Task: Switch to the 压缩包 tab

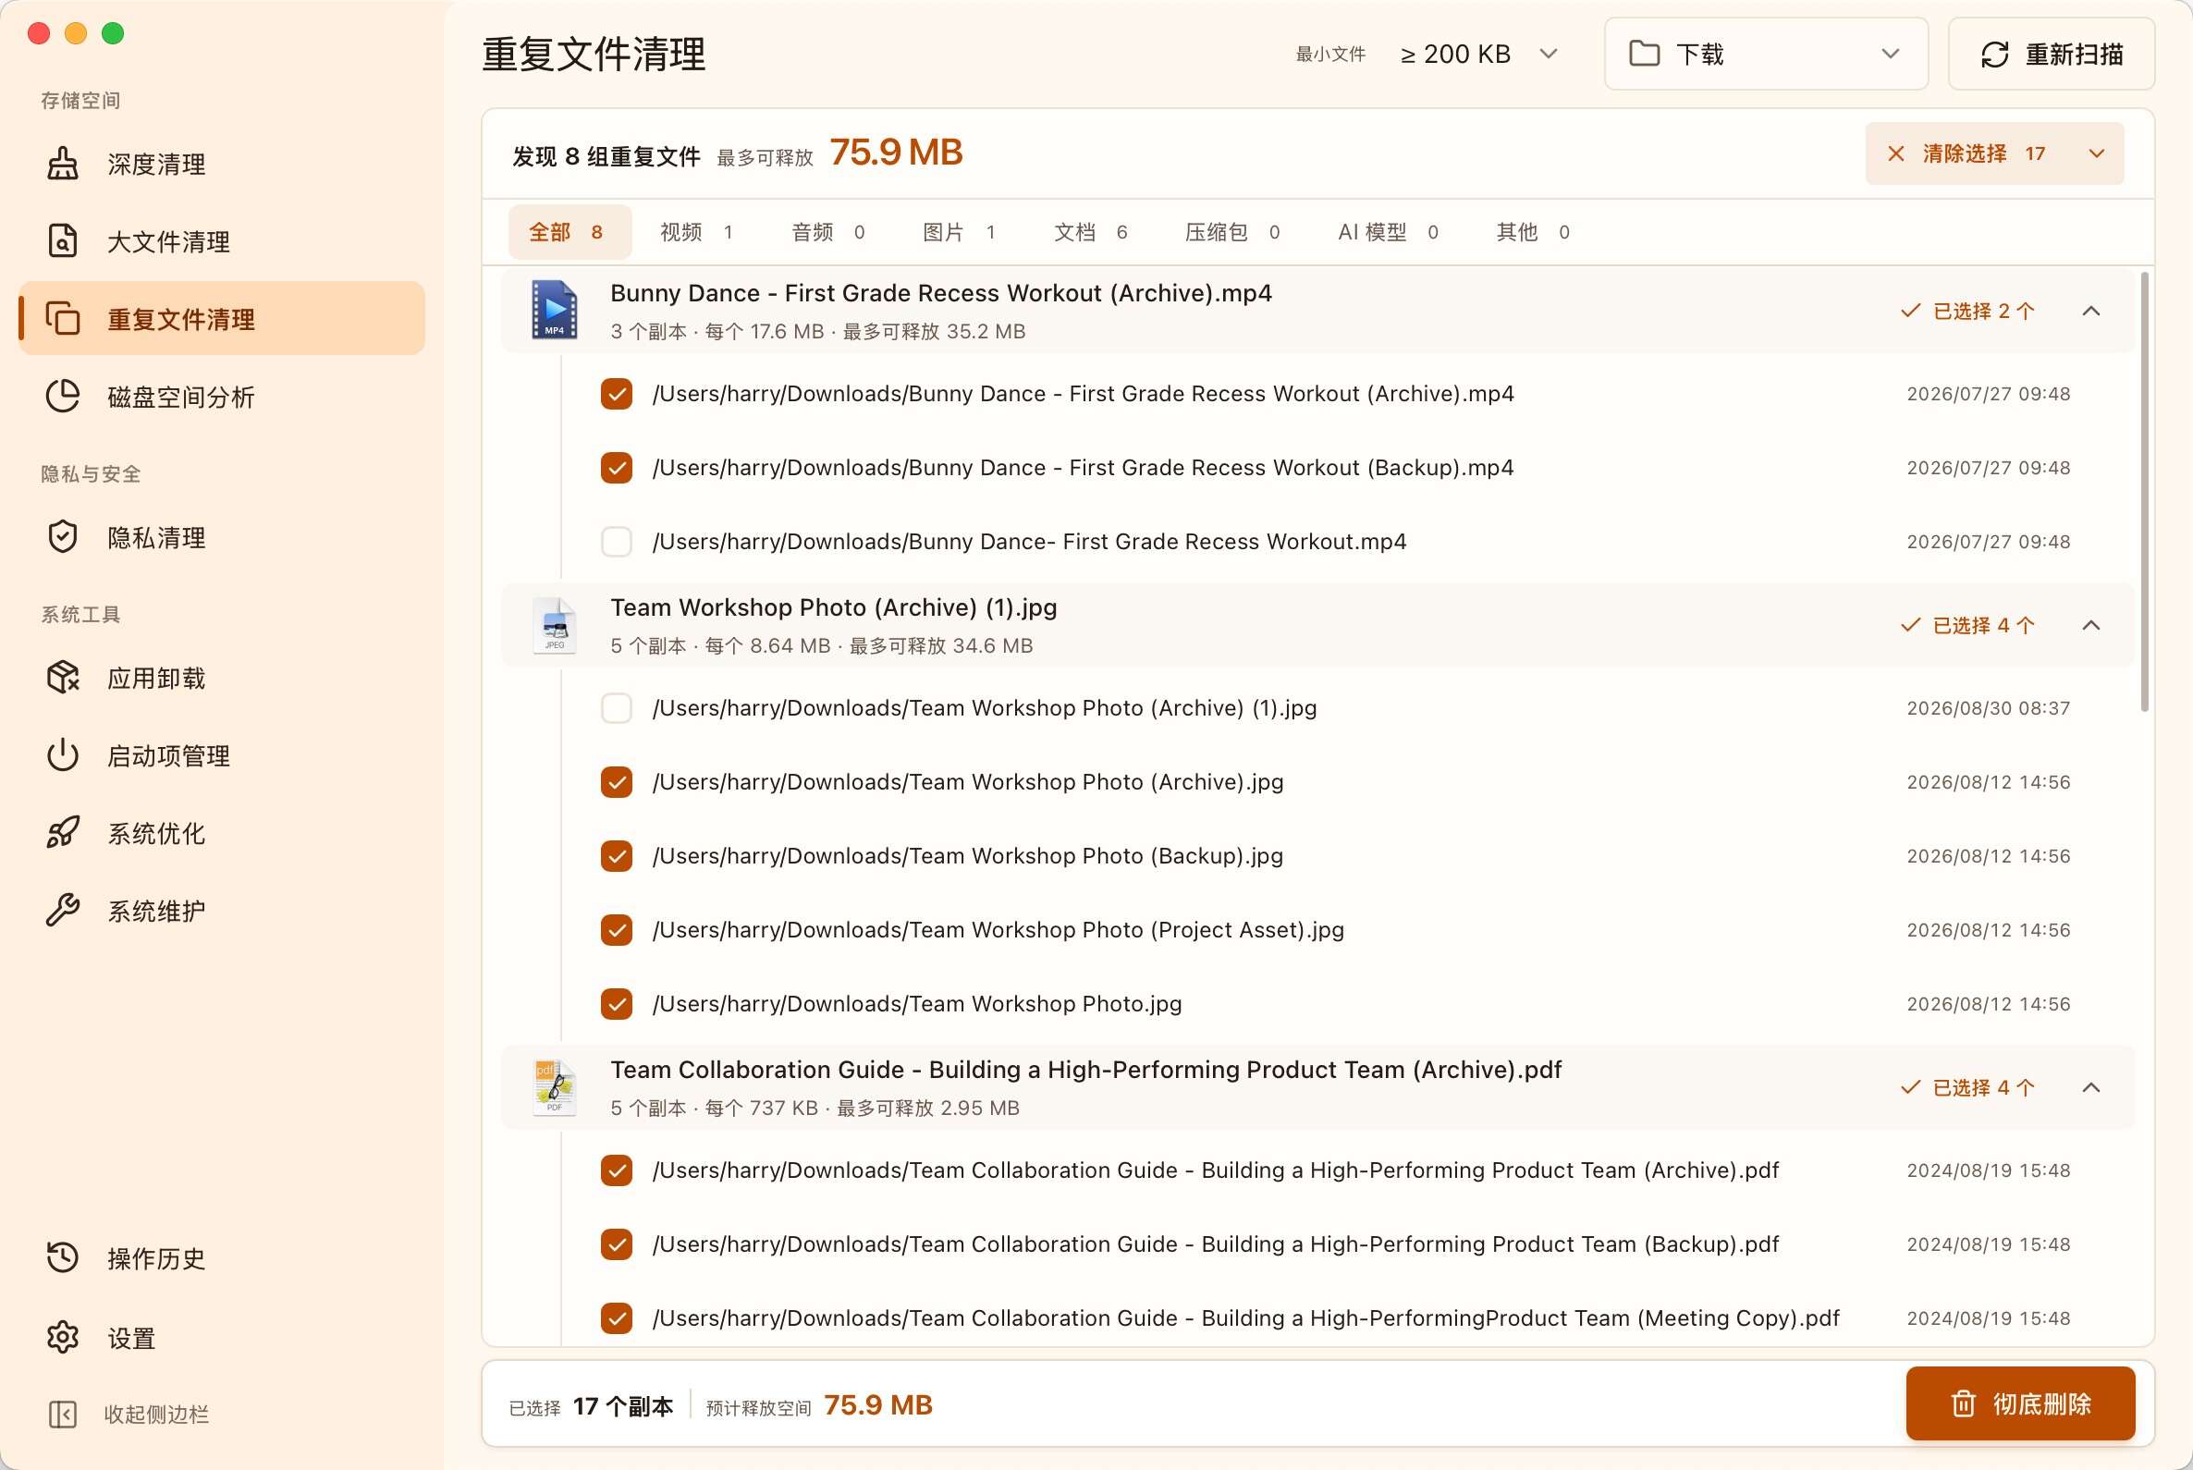Action: point(1232,231)
